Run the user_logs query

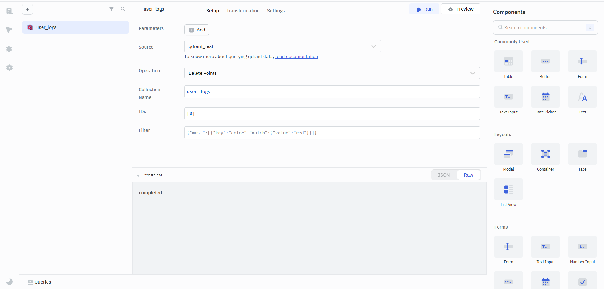point(424,9)
